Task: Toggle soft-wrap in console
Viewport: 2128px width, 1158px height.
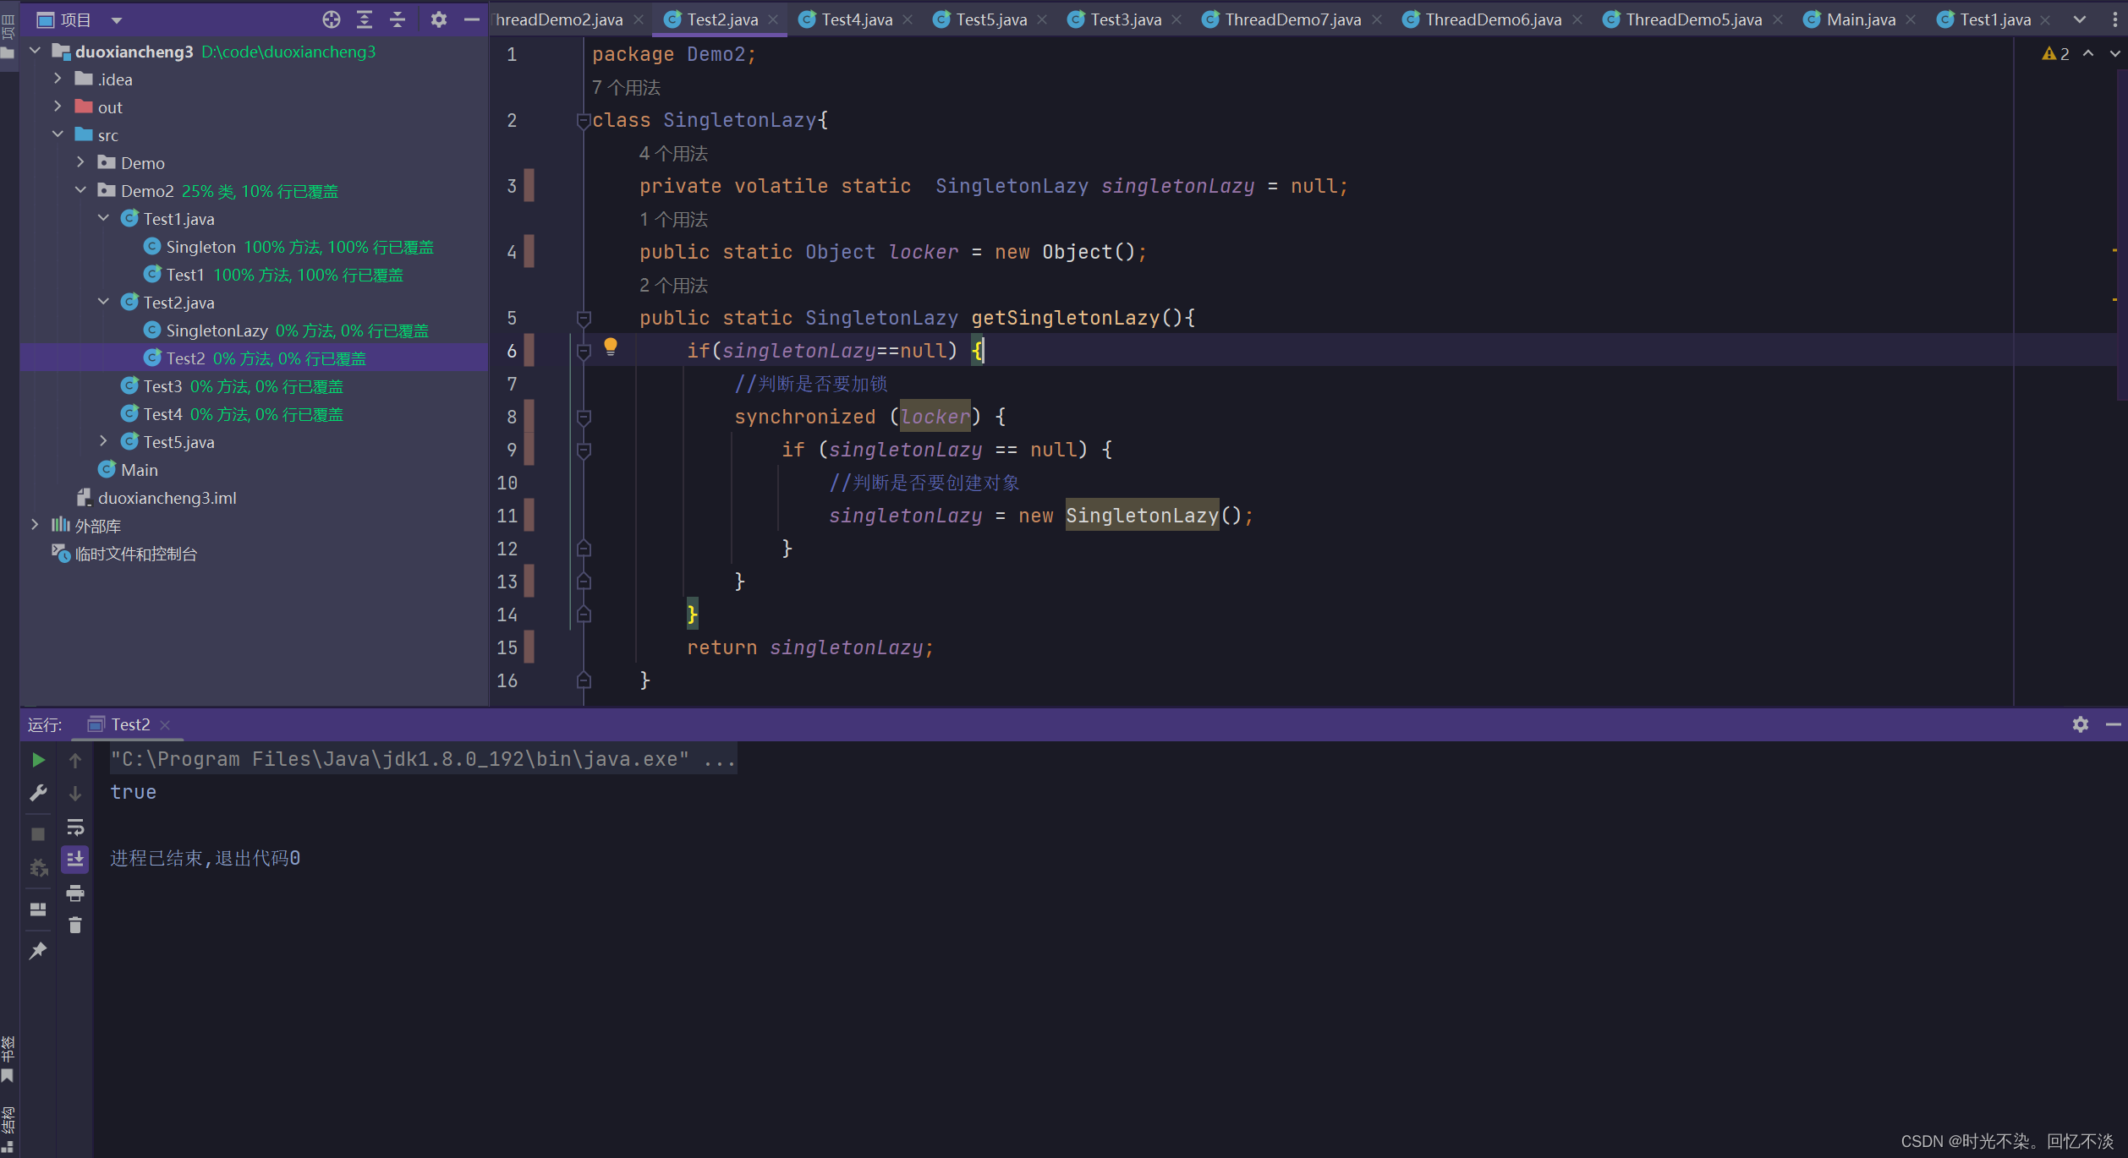Action: (x=75, y=827)
